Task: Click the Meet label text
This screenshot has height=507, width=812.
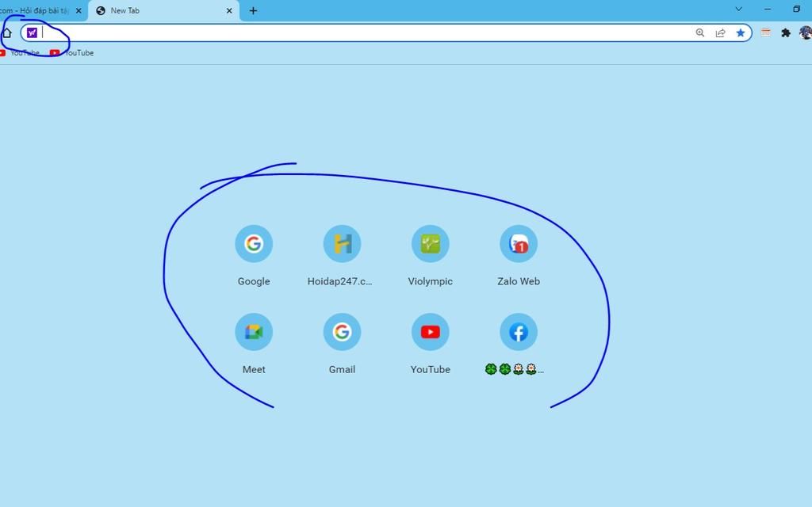Action: tap(254, 369)
